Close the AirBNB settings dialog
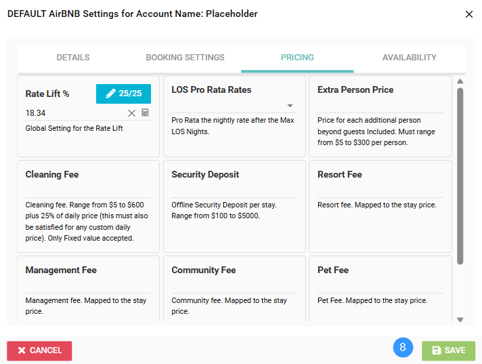 [469, 14]
